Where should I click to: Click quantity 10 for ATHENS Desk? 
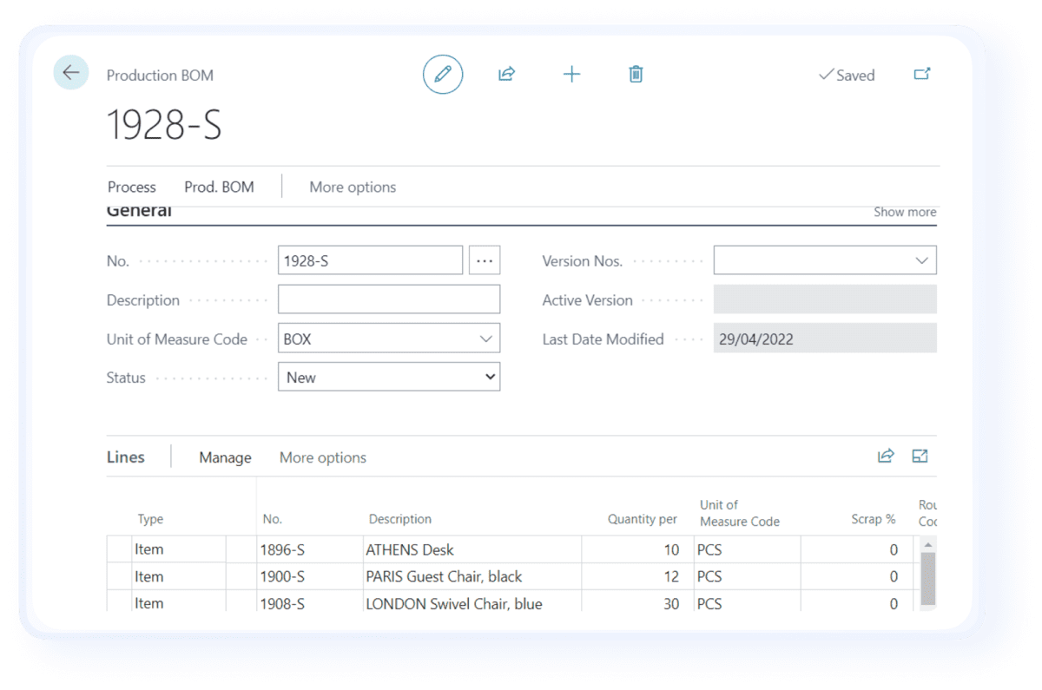(x=637, y=549)
